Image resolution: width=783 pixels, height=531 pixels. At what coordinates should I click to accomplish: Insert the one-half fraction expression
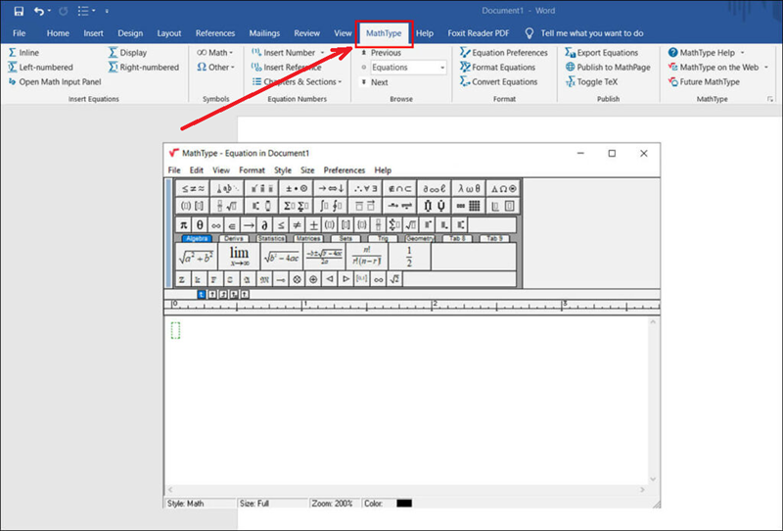409,257
